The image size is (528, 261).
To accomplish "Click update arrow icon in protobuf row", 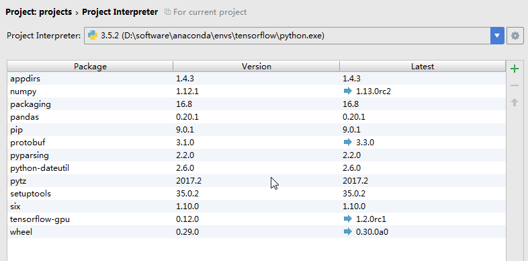I will click(x=347, y=143).
